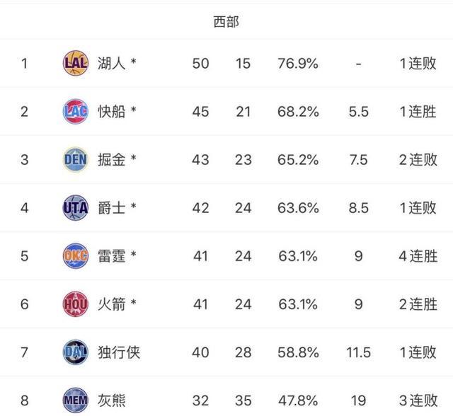This screenshot has width=453, height=416.
Task: Click the Grizzlies 3连败 streak text
Action: click(418, 400)
